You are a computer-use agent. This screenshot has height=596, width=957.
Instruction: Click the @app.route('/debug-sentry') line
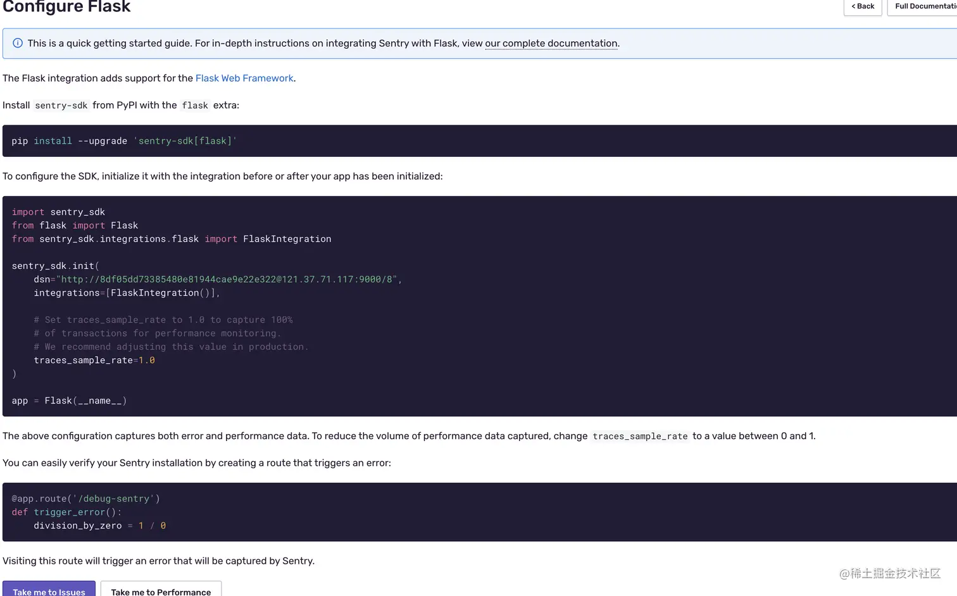click(85, 499)
